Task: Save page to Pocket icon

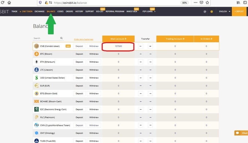Action: click(x=201, y=2)
